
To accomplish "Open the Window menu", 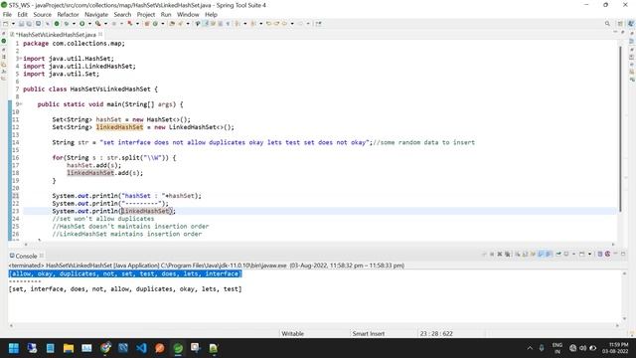I will [188, 14].
